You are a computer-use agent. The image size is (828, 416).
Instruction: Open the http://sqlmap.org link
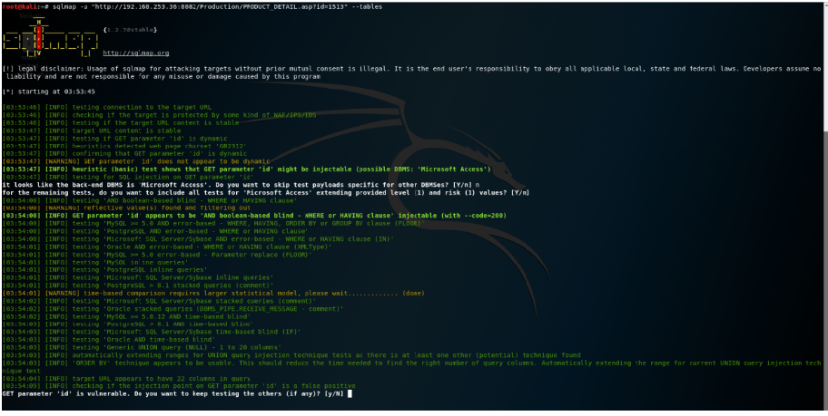coord(135,53)
